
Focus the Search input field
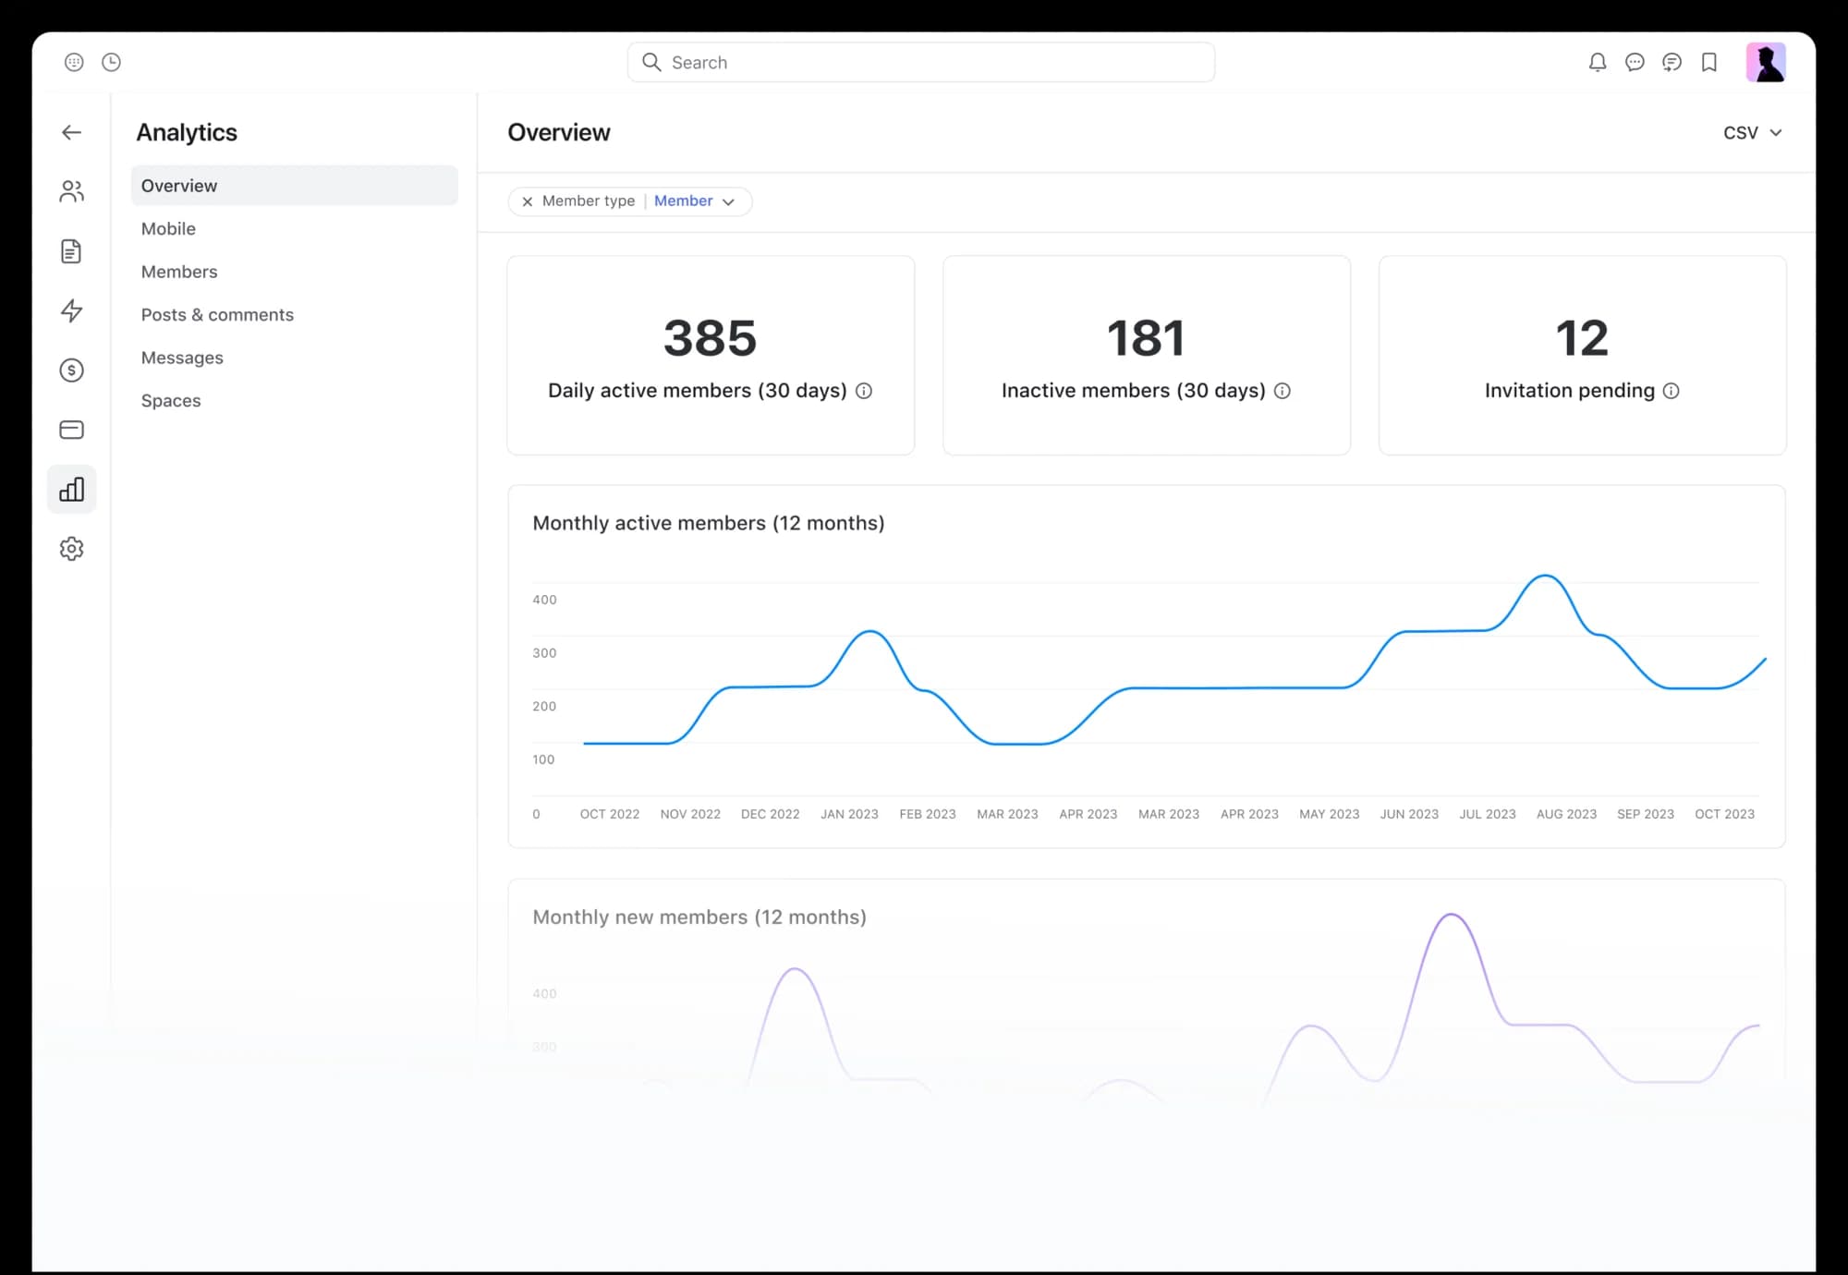921,62
